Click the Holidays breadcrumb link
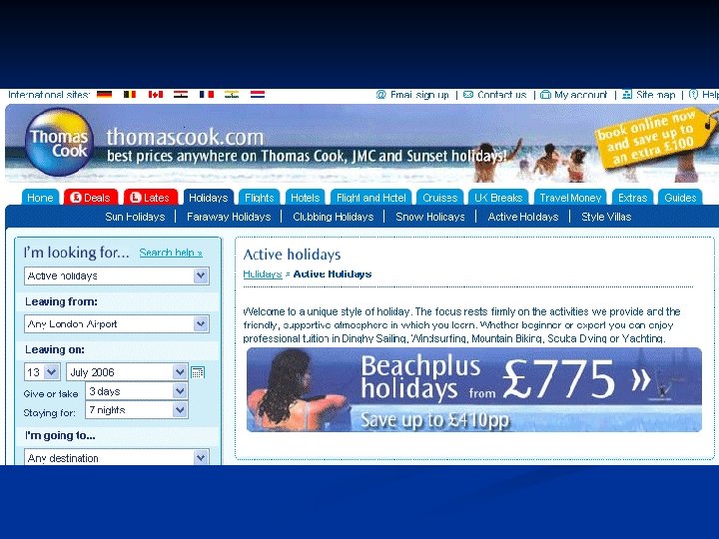 click(263, 274)
